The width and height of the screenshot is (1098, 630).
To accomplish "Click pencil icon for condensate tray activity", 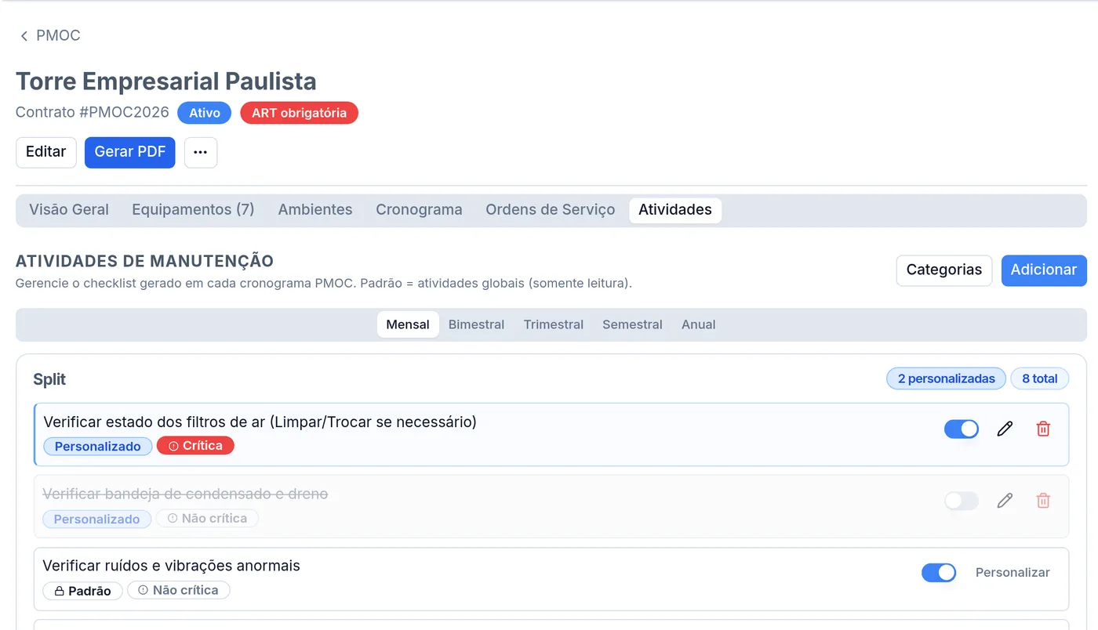I will click(x=1005, y=501).
